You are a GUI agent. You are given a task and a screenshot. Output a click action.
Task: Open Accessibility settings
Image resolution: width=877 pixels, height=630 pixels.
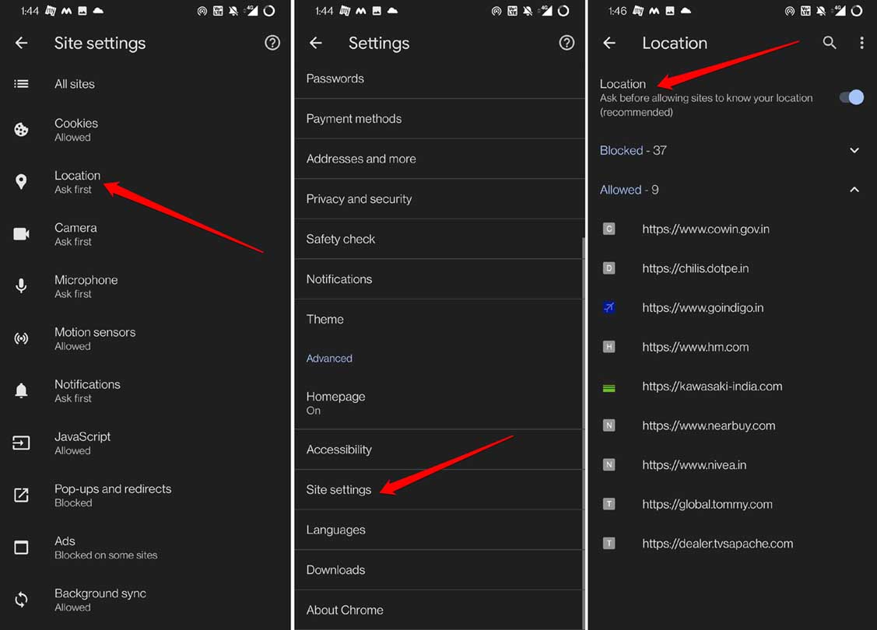440,450
